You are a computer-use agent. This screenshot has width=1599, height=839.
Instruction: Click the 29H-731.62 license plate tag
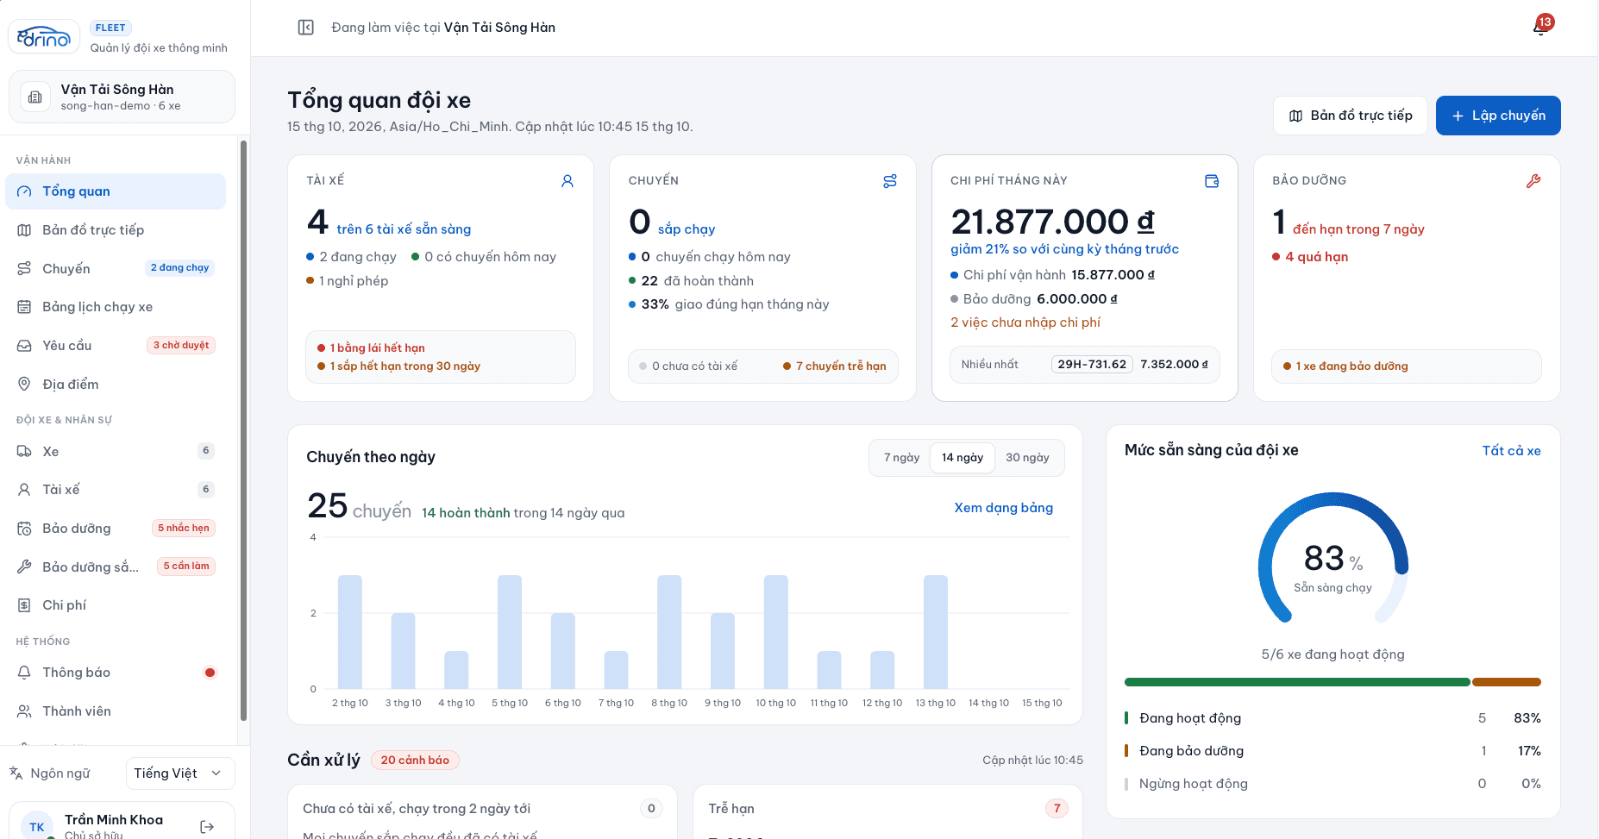(x=1092, y=364)
